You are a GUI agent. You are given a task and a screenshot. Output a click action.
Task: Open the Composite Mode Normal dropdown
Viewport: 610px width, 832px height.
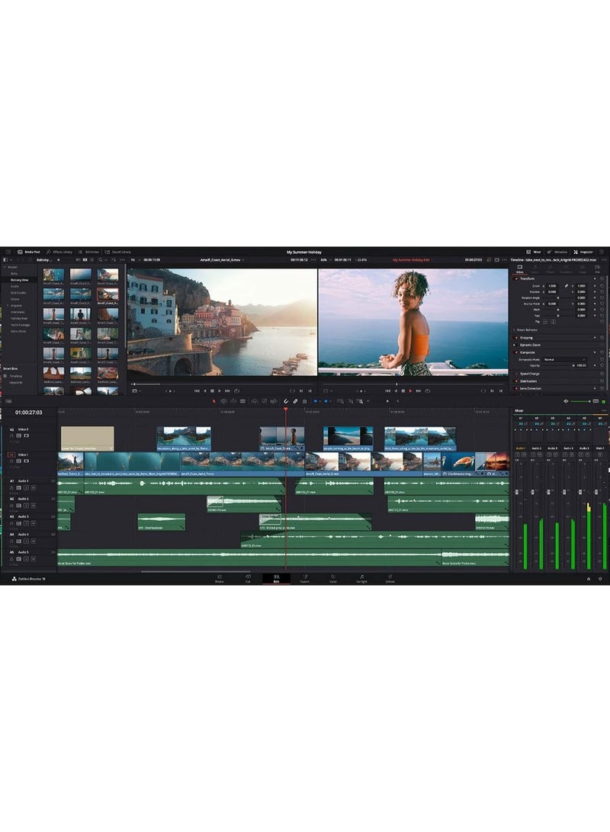click(x=565, y=359)
